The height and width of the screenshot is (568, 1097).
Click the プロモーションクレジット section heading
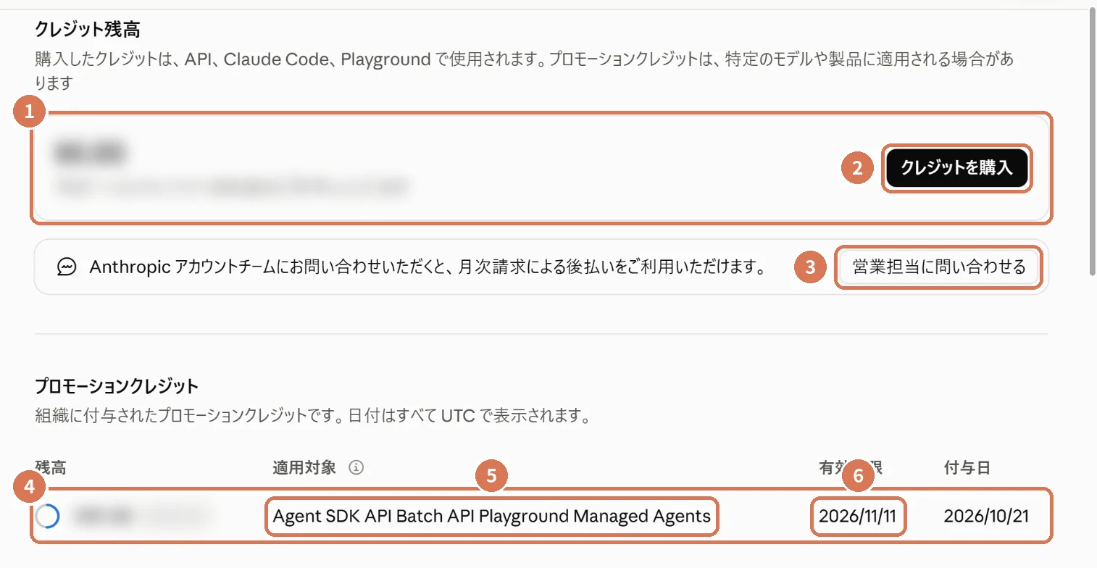pyautogui.click(x=117, y=385)
